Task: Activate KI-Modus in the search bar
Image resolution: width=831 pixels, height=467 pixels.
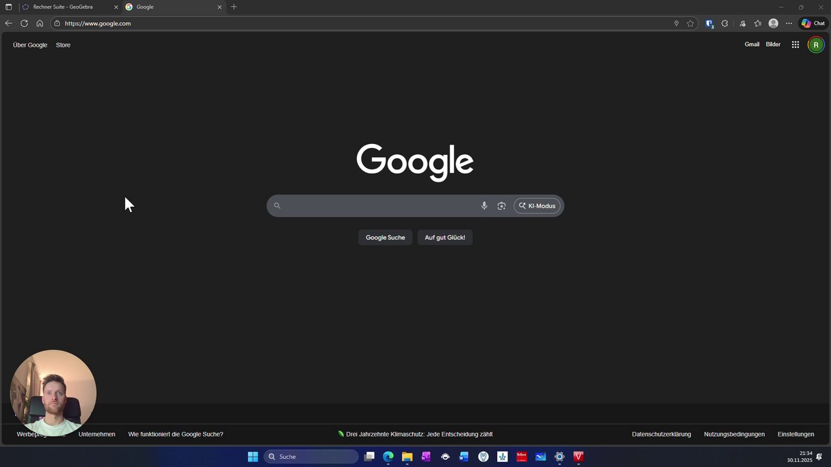Action: point(537,206)
